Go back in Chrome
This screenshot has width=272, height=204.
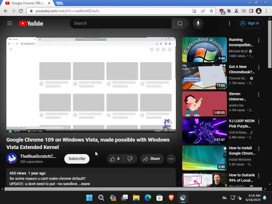coord(6,11)
